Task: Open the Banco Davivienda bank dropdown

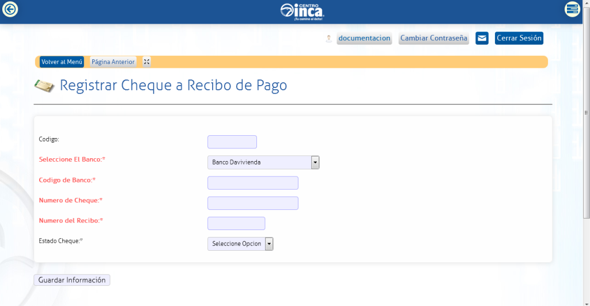Action: point(263,163)
